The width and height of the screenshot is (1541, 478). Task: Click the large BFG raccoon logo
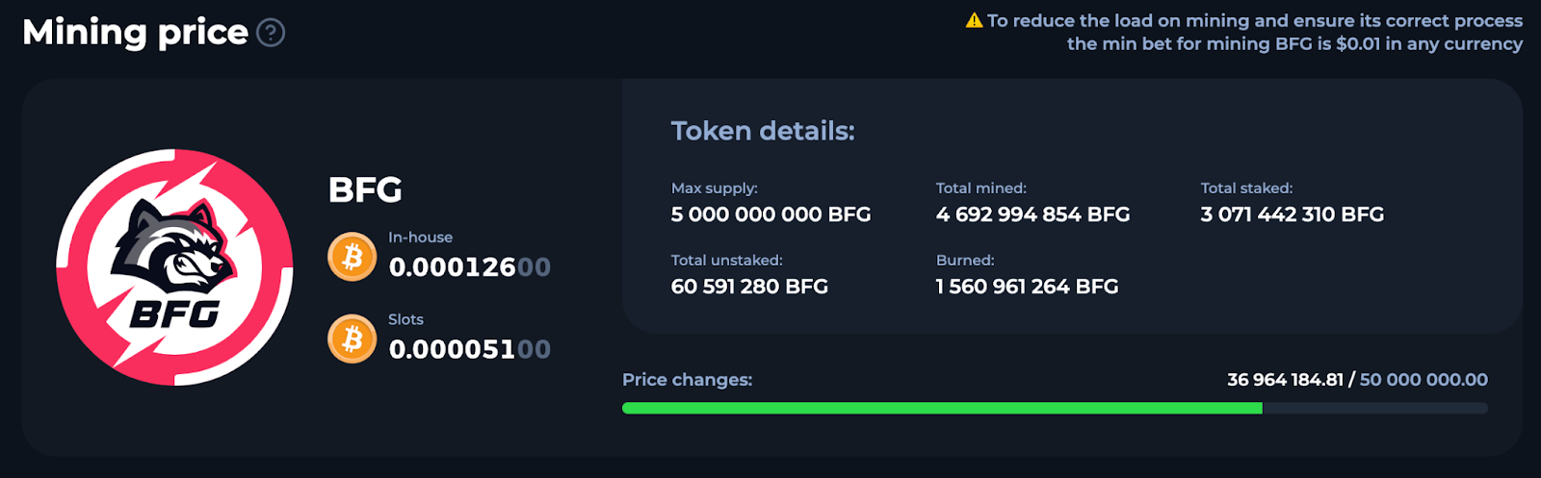(174, 267)
